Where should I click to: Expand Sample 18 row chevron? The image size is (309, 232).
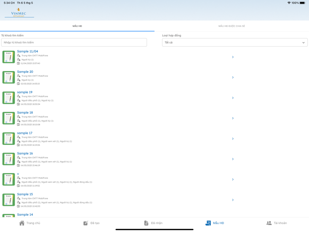(233, 118)
